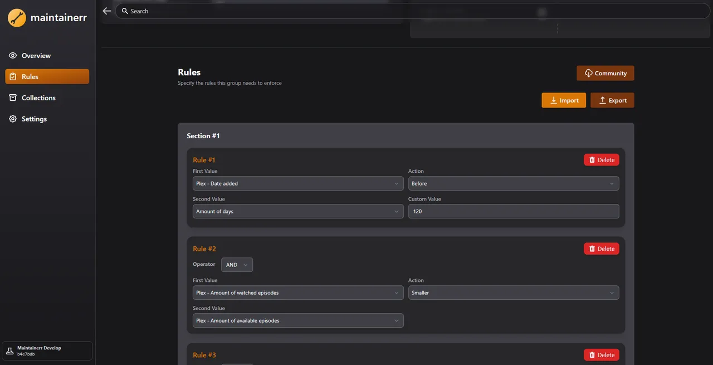
Task: Click the upload icon inside Export button
Action: coord(602,100)
